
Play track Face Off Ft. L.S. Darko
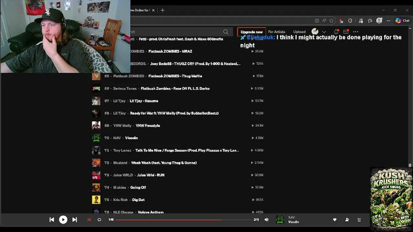coord(175,89)
